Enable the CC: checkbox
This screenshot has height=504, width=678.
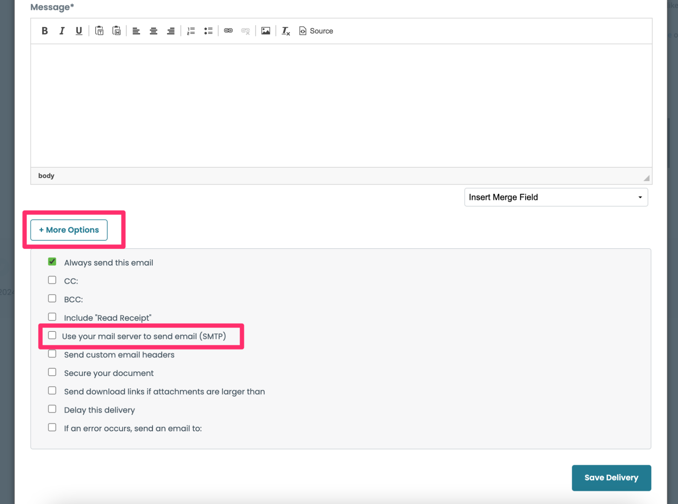click(52, 280)
